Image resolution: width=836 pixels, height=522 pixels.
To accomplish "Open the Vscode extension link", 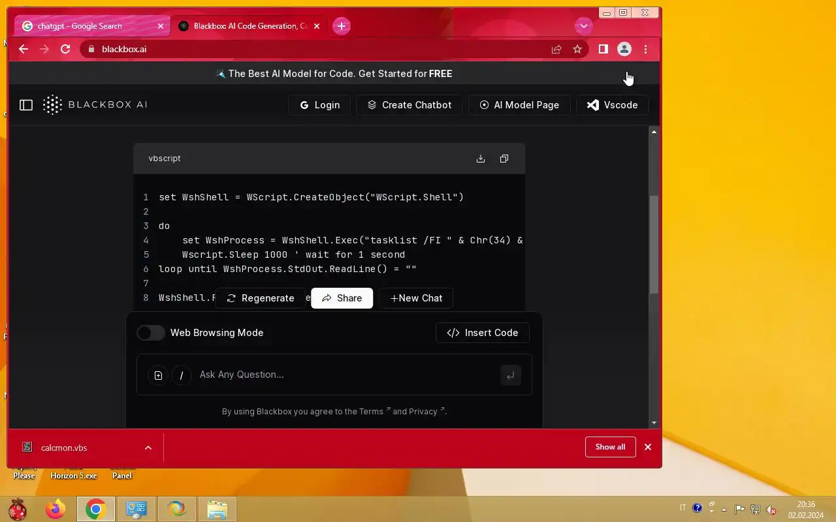I will [613, 105].
